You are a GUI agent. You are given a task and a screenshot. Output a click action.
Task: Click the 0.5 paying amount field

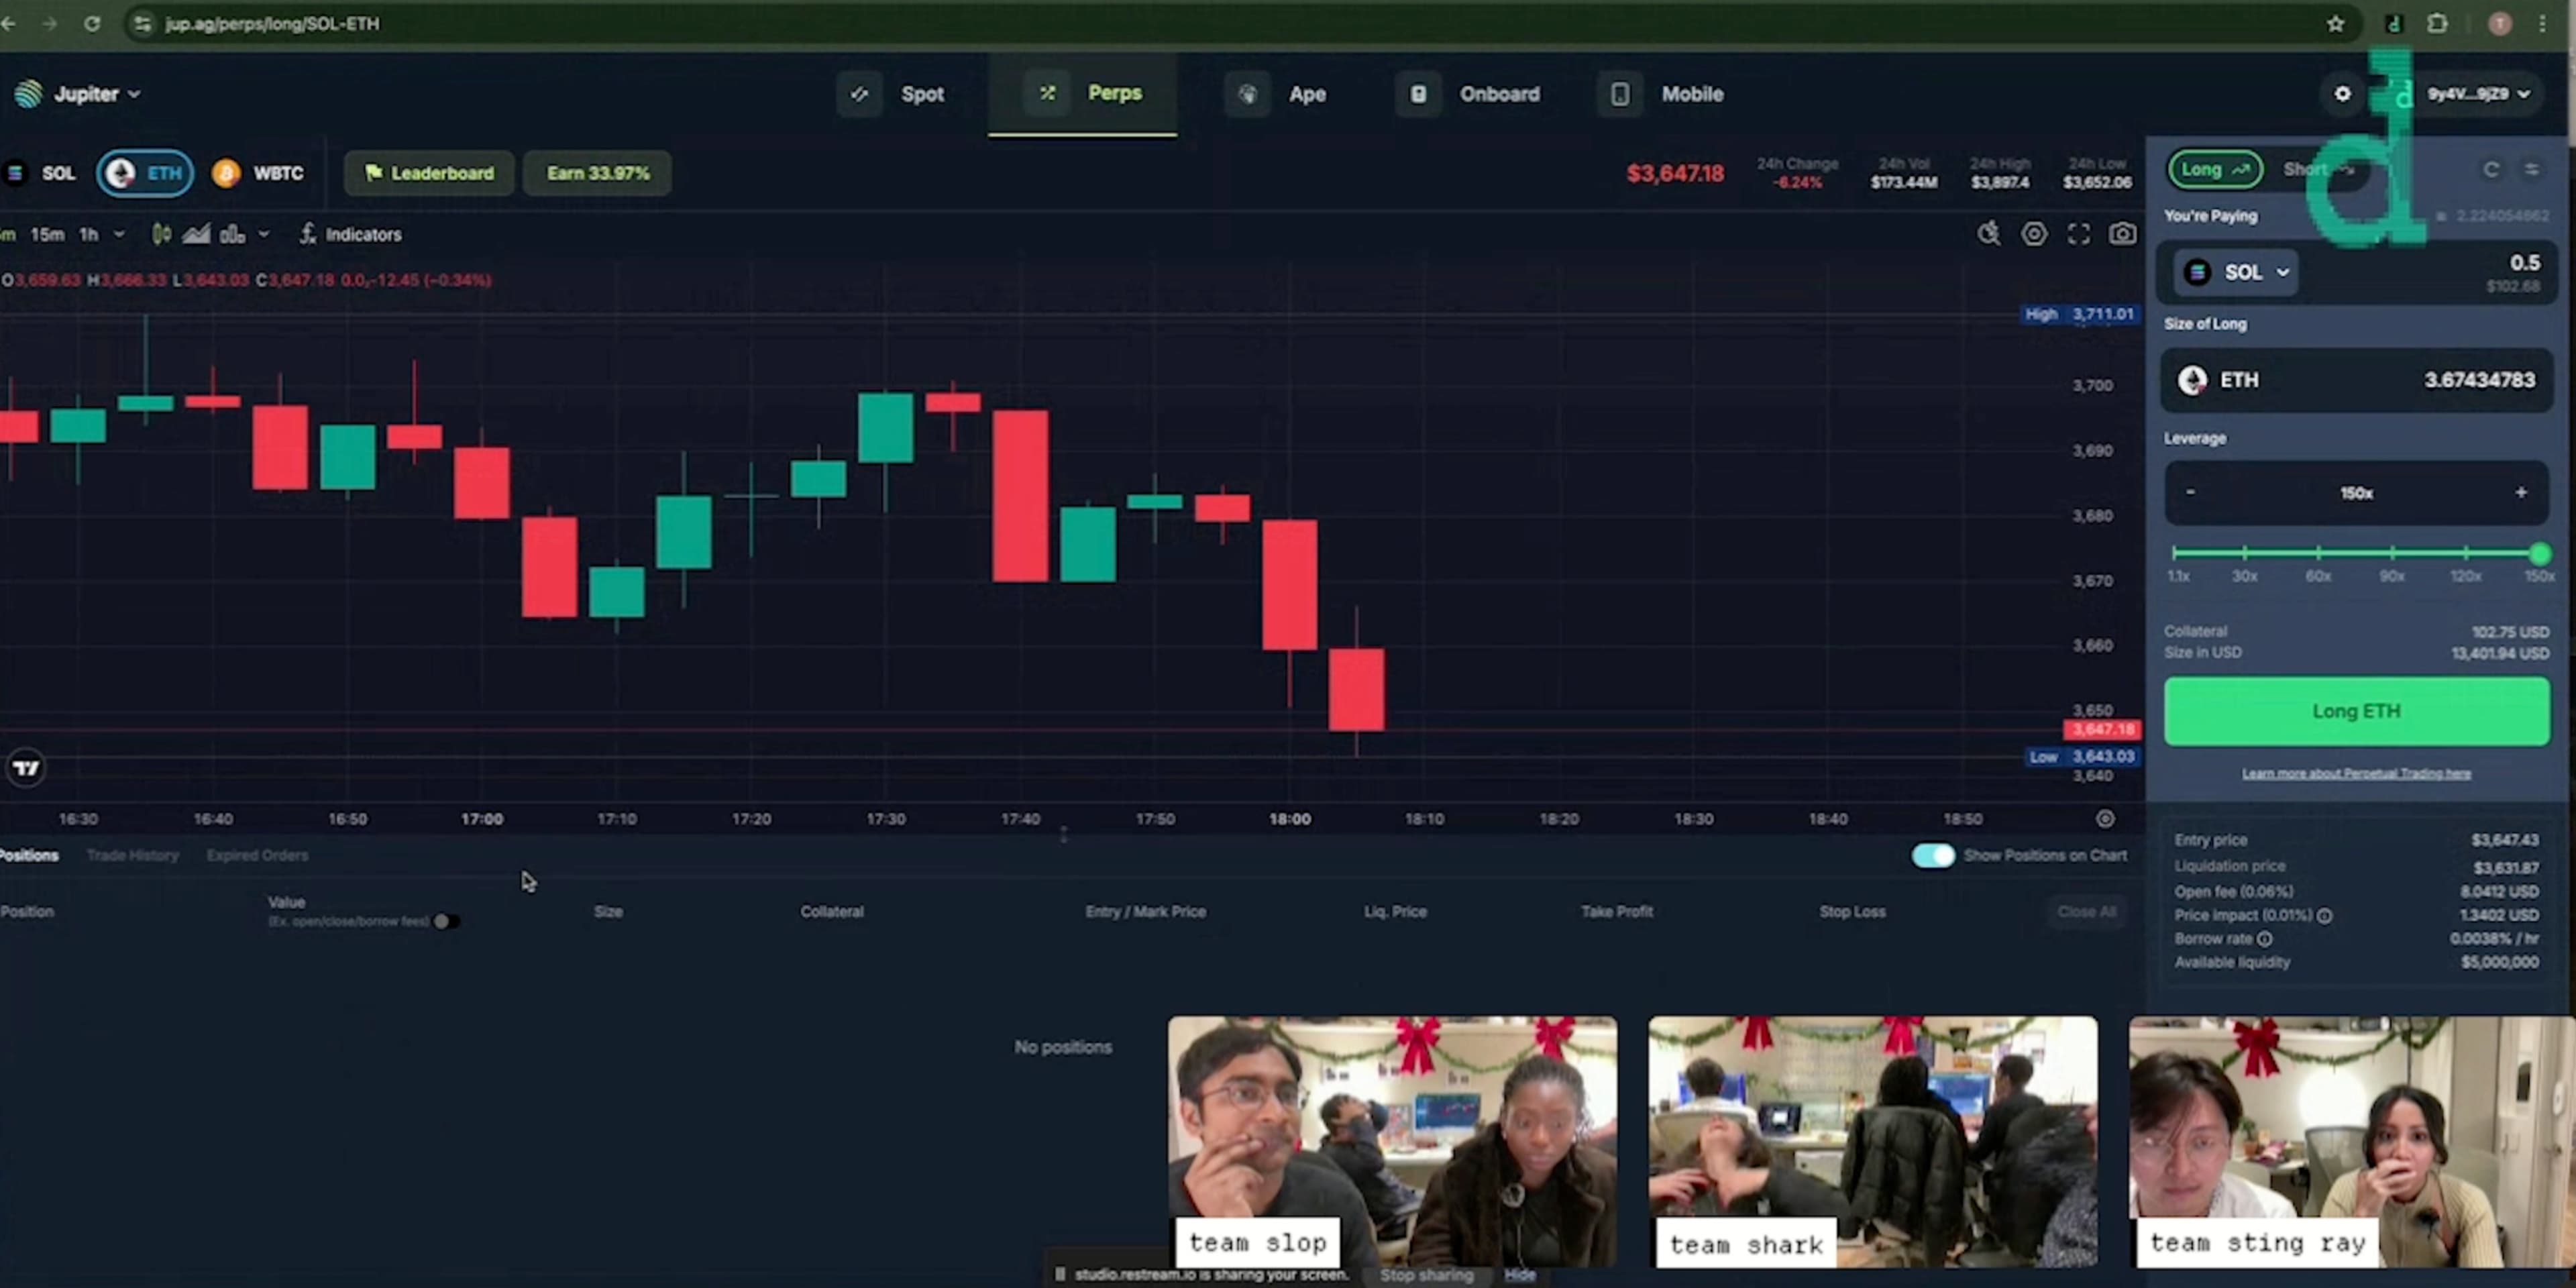click(2524, 263)
